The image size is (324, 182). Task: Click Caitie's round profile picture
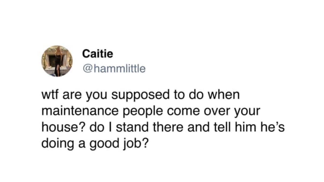click(57, 61)
